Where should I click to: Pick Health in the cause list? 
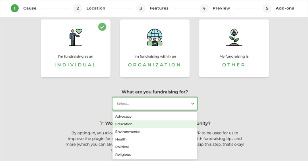tap(155, 140)
